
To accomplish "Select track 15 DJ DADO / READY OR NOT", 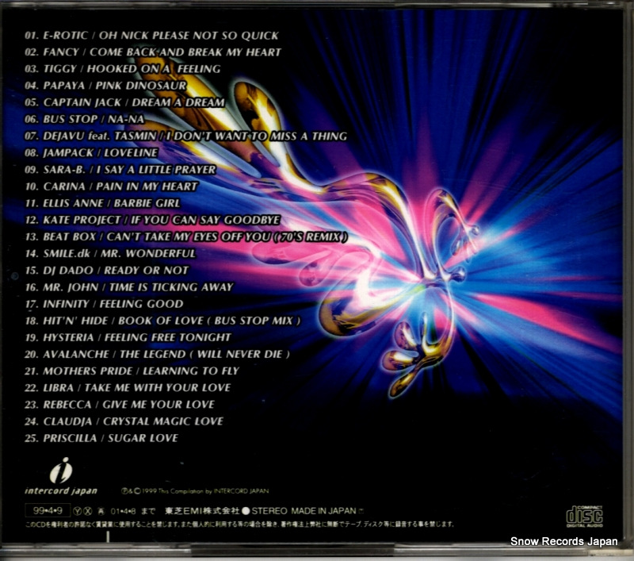I will [107, 271].
